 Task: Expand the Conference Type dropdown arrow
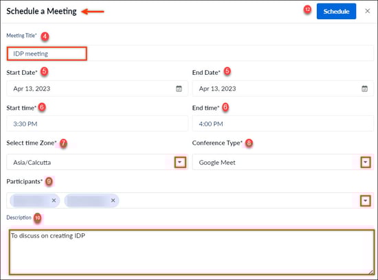point(366,162)
